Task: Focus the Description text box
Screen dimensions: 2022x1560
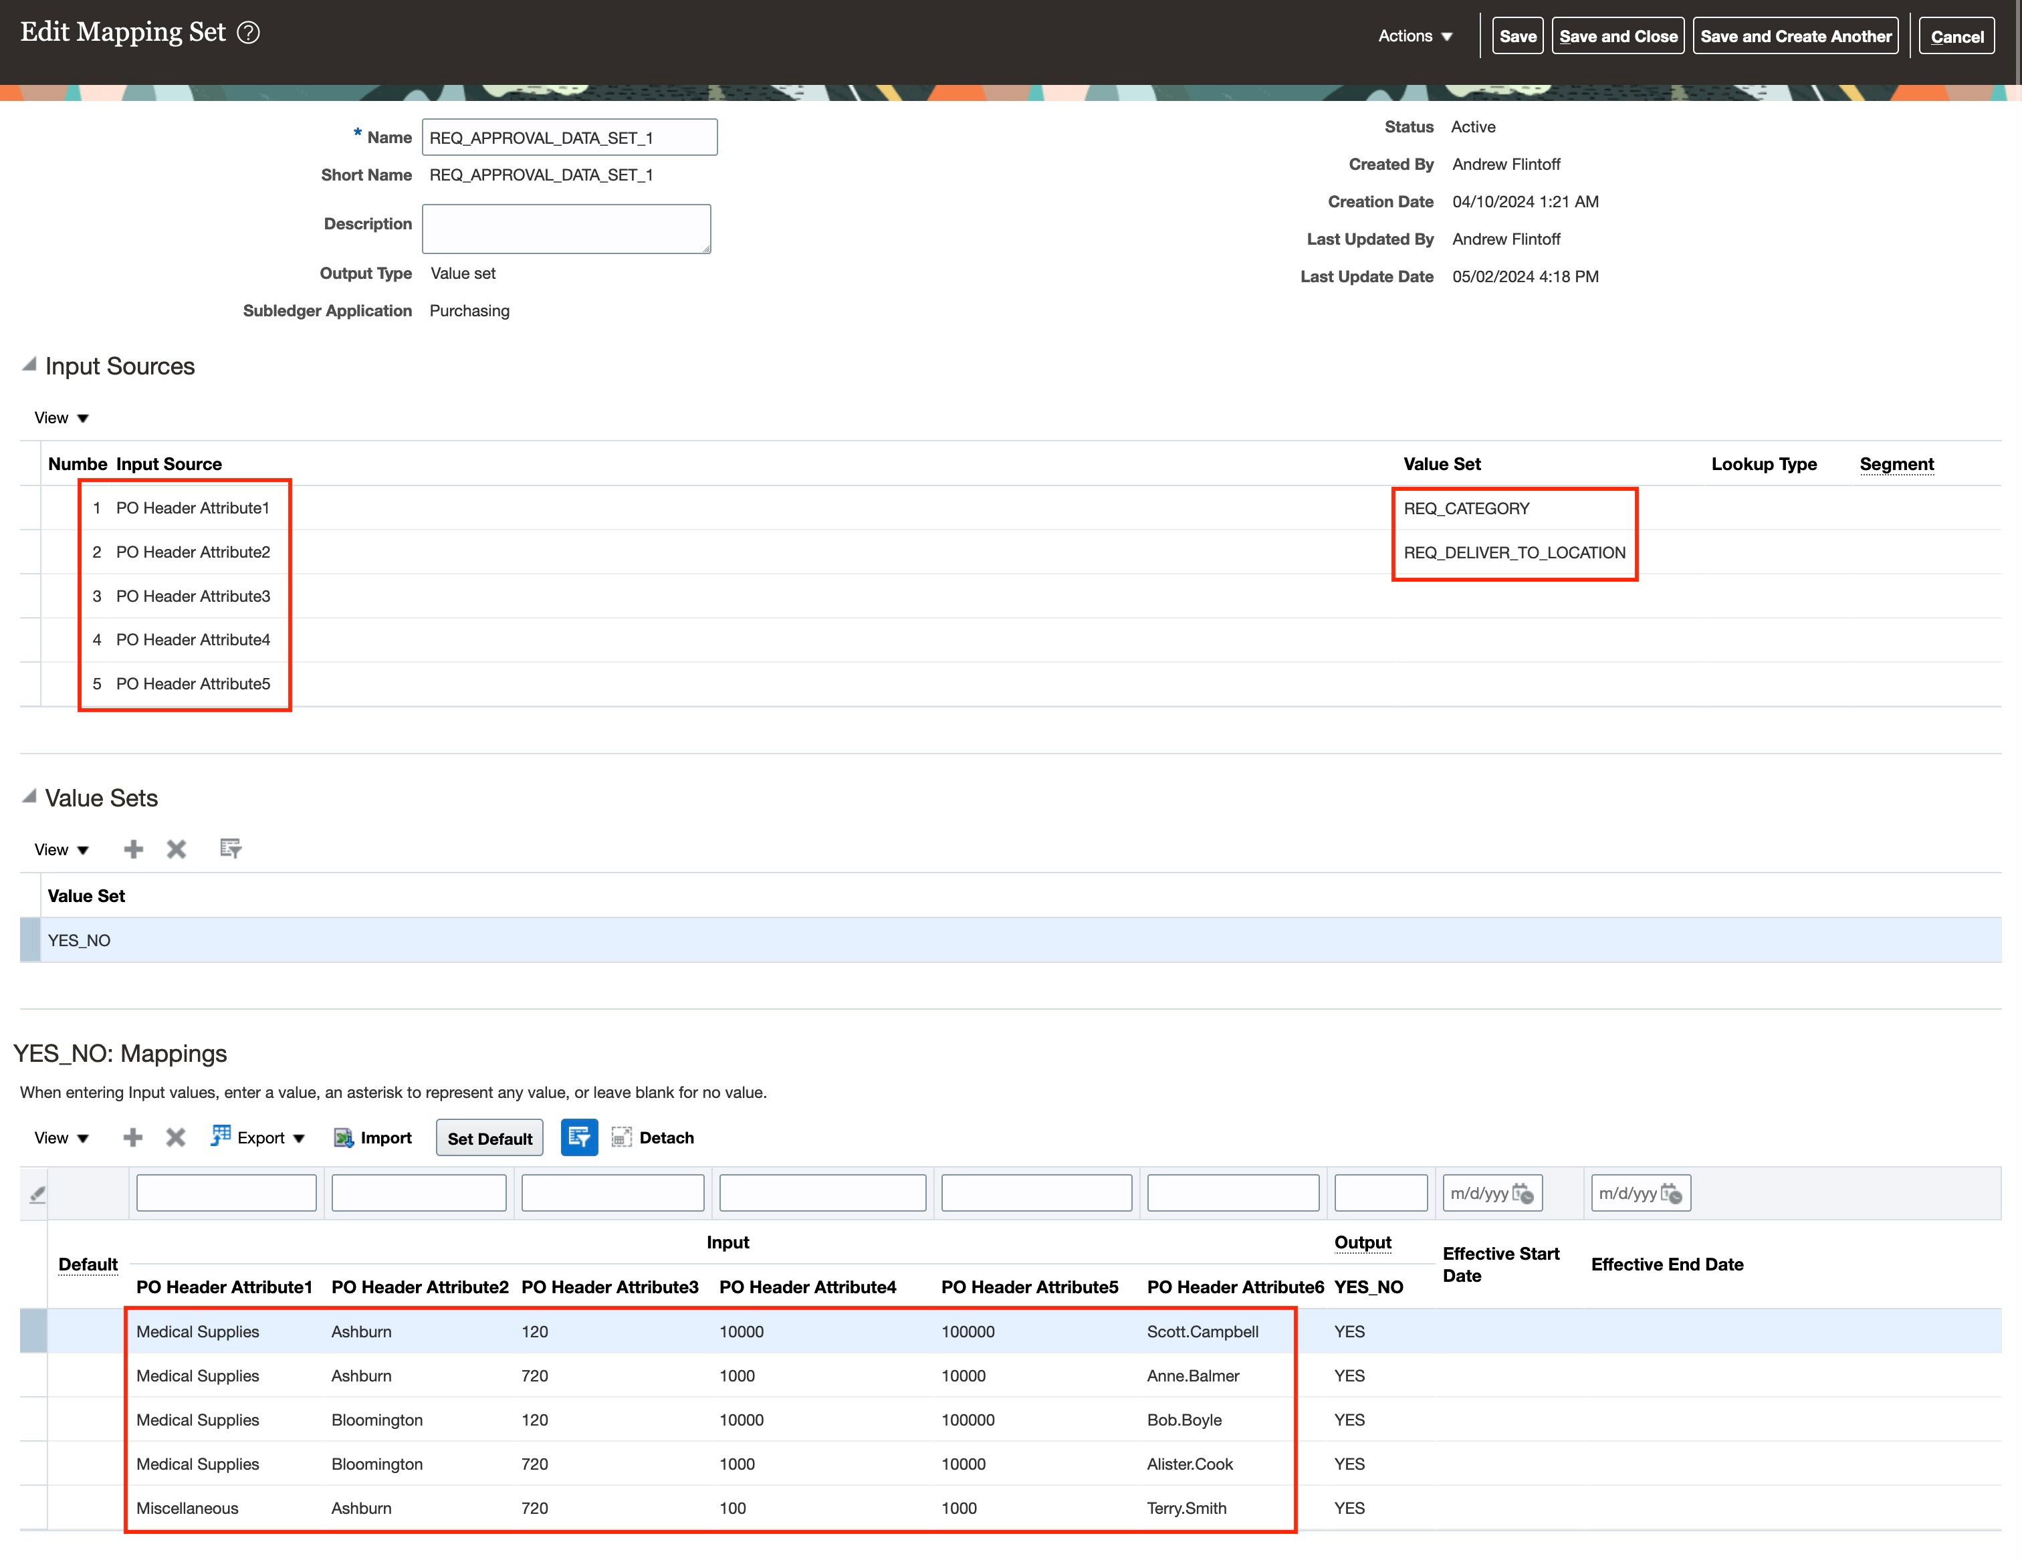Action: (x=566, y=229)
